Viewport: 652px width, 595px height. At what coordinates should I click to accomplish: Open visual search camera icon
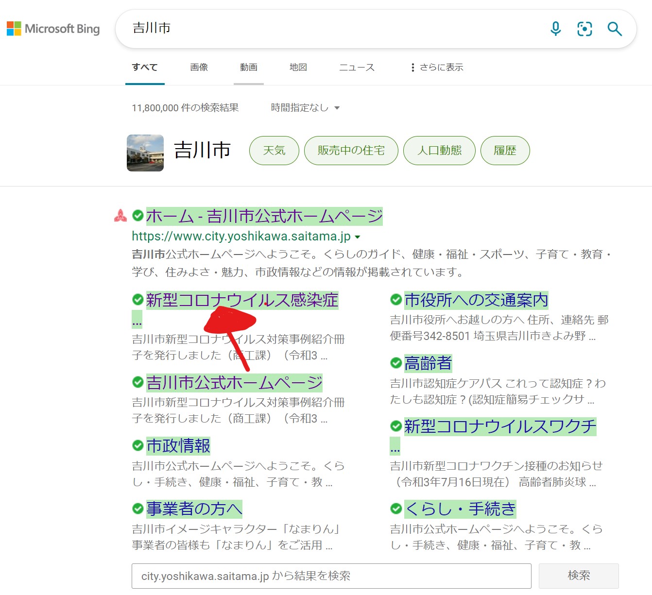click(584, 29)
